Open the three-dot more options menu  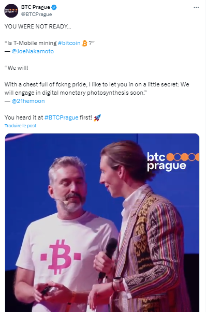(196, 7)
